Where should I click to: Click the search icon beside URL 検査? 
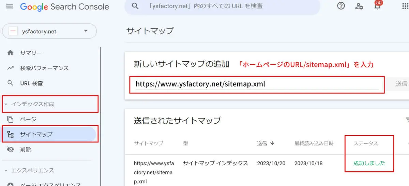pyautogui.click(x=10, y=83)
